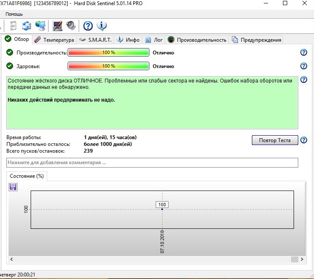Save the status graph using floppy icon
This screenshot has height=279, width=314.
tap(13, 187)
